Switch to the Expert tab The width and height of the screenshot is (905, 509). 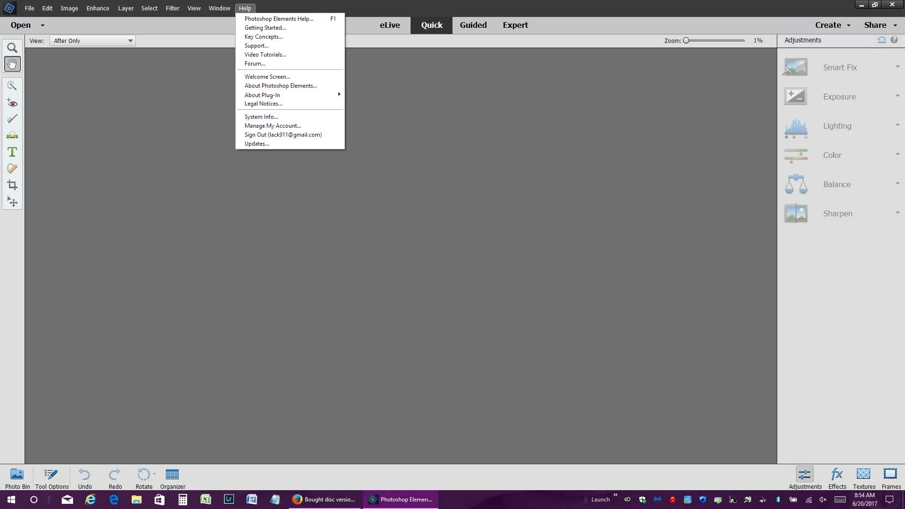point(515,25)
